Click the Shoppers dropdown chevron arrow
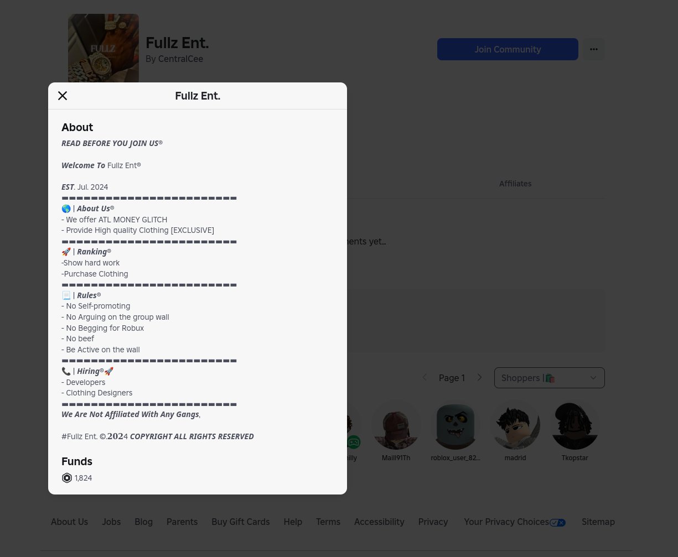This screenshot has width=678, height=557. [593, 378]
